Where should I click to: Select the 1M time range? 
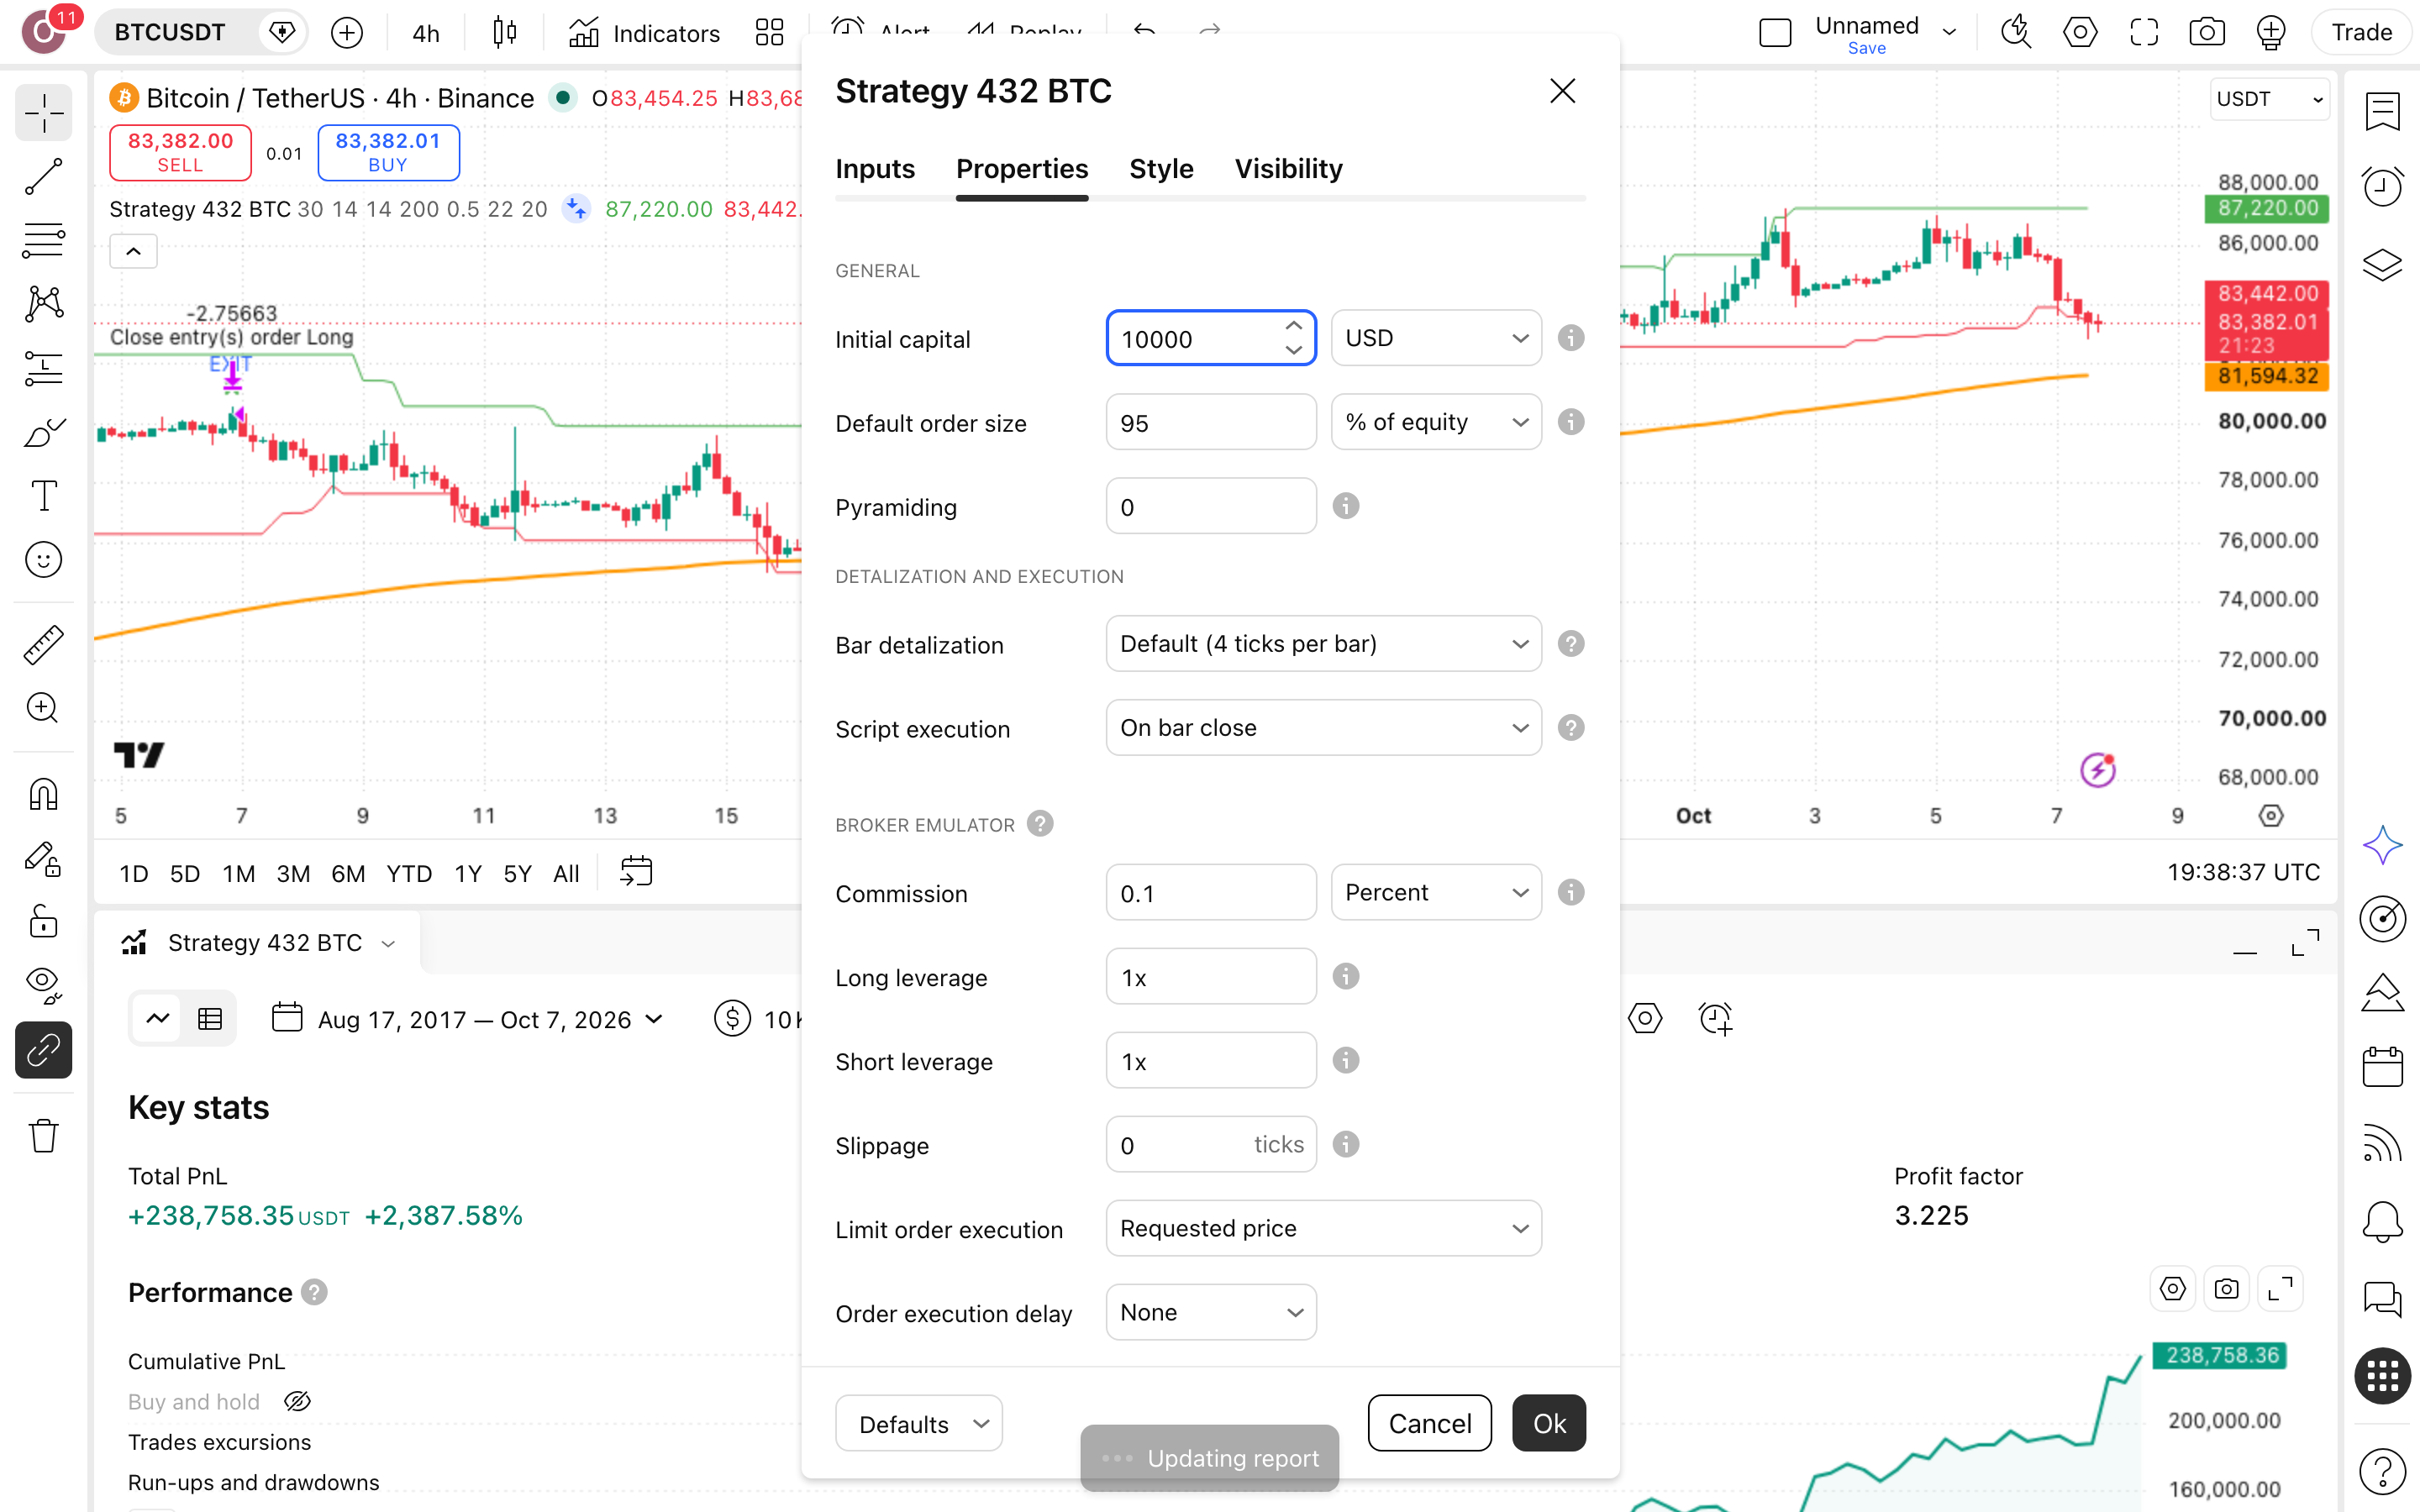(238, 873)
